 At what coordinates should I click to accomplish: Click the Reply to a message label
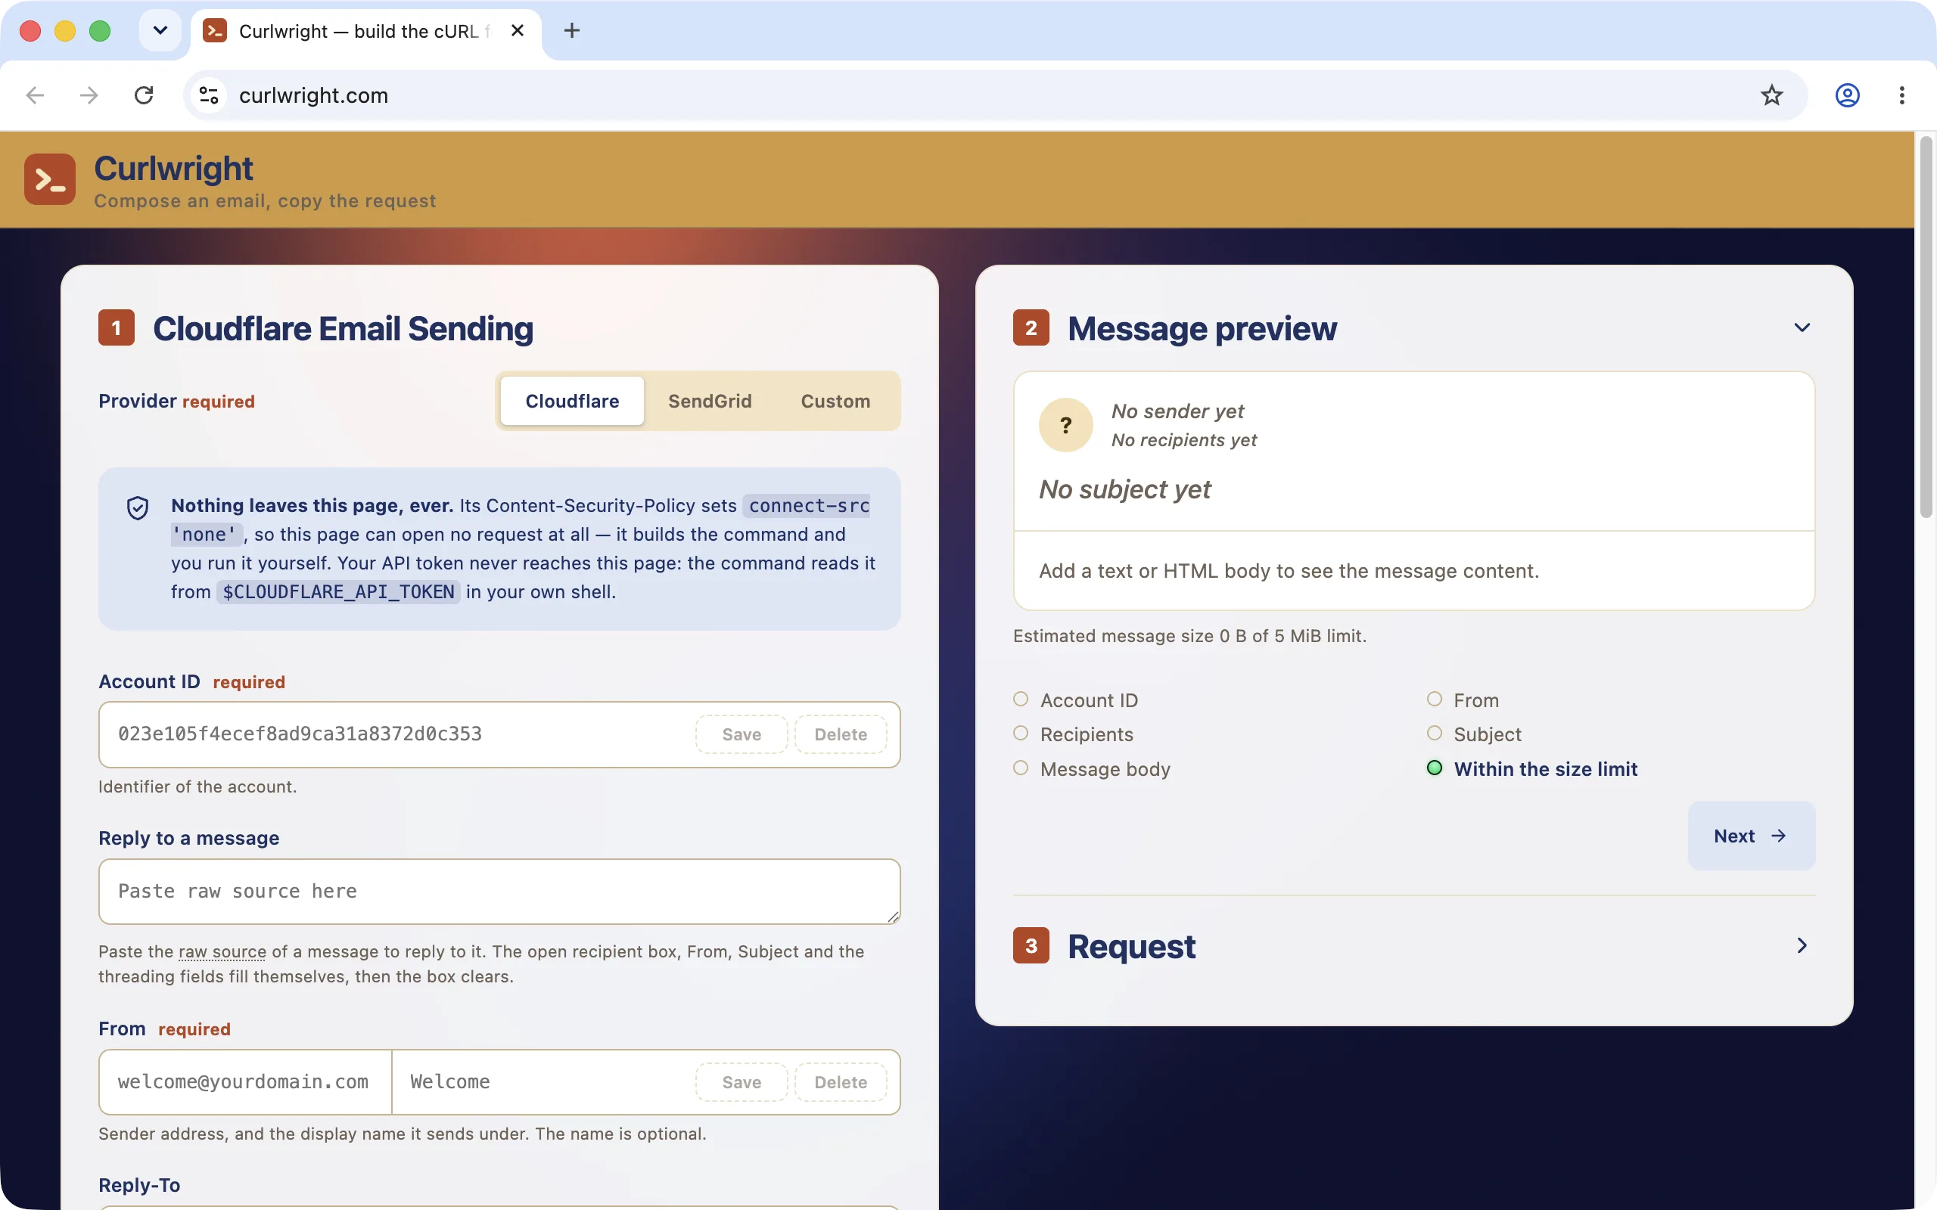(189, 838)
